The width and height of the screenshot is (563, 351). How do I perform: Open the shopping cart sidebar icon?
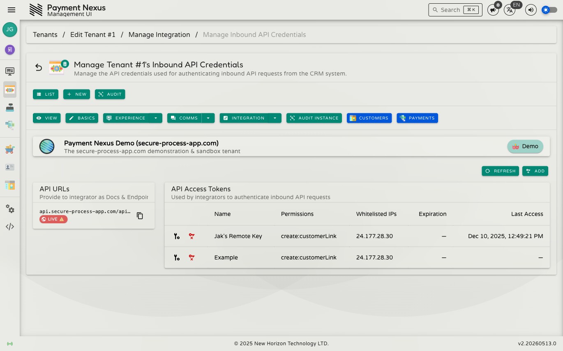point(10,149)
